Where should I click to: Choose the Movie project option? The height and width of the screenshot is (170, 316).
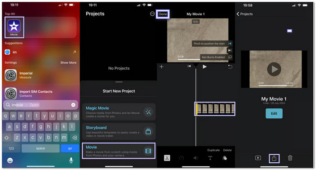click(119, 151)
